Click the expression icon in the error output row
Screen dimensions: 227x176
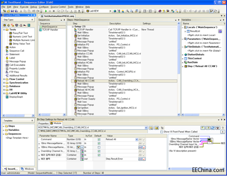[x=140, y=159]
